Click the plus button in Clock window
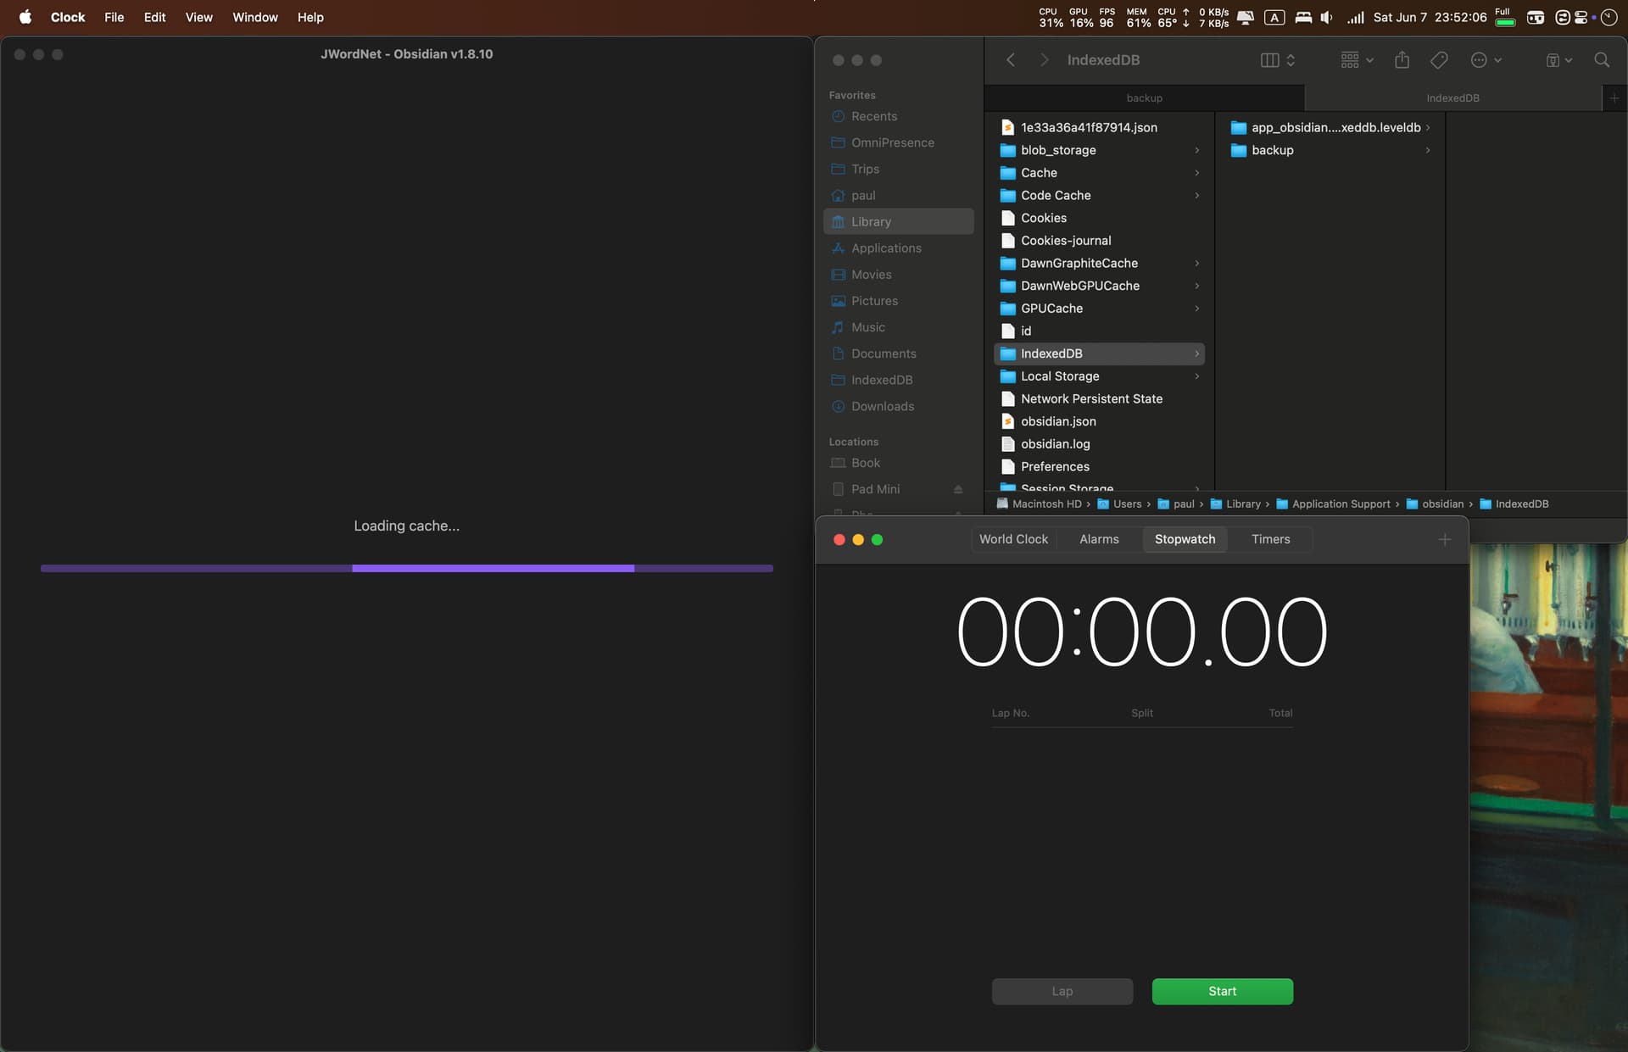1628x1052 pixels. (1445, 539)
